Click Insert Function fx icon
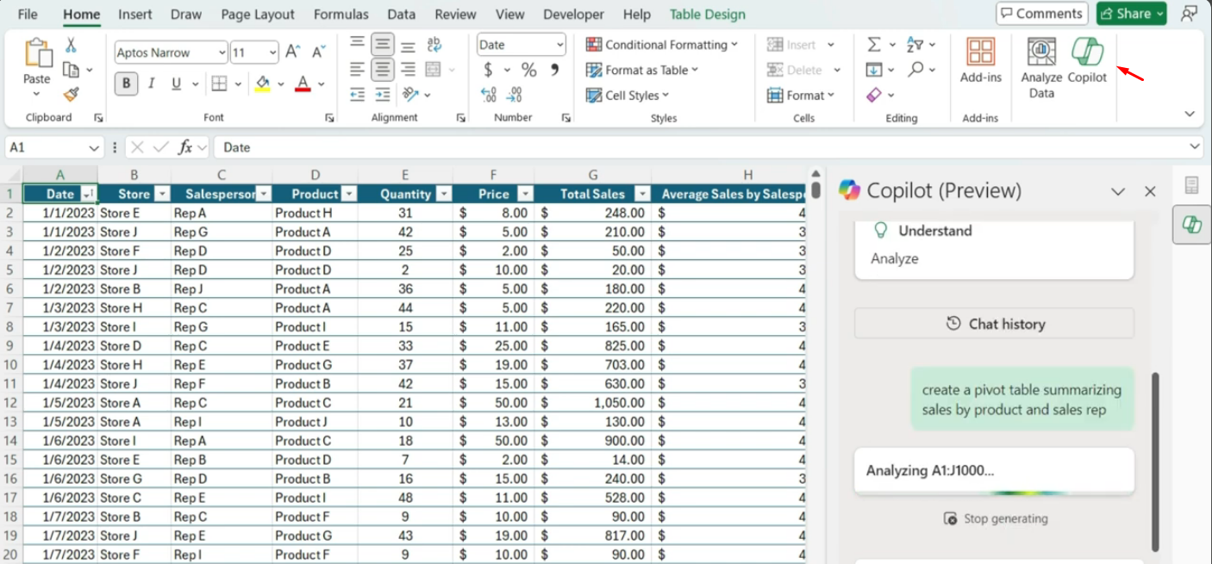The width and height of the screenshot is (1212, 564). [x=184, y=147]
